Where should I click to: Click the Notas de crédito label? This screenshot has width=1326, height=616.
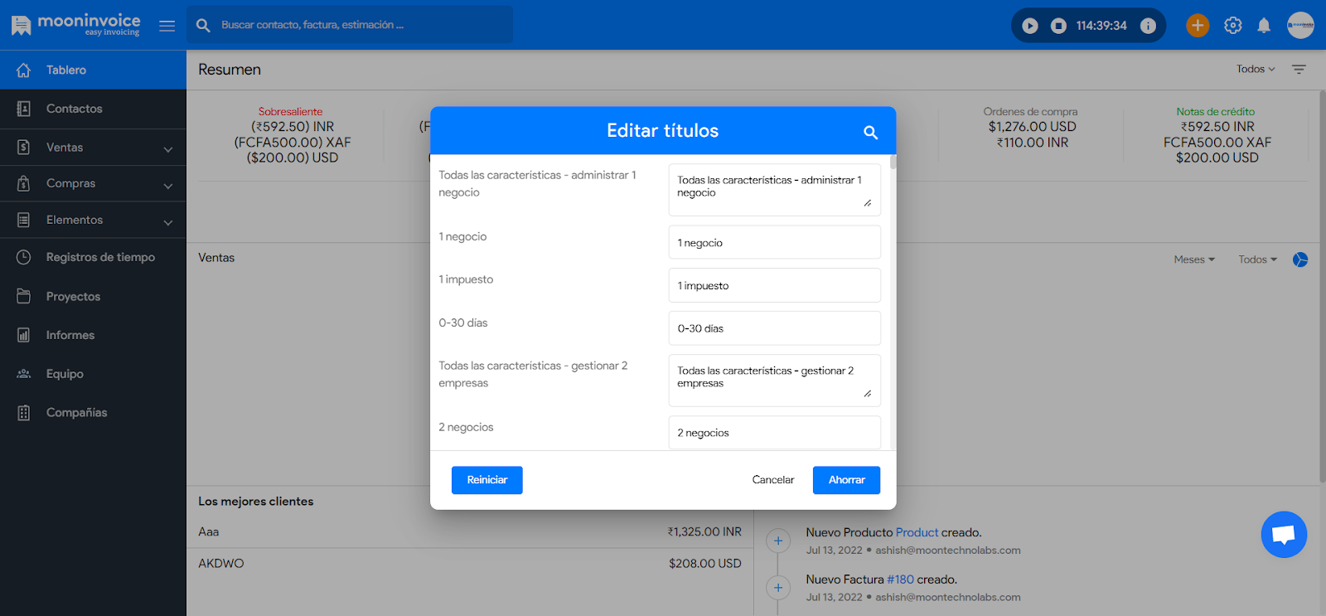coord(1215,111)
